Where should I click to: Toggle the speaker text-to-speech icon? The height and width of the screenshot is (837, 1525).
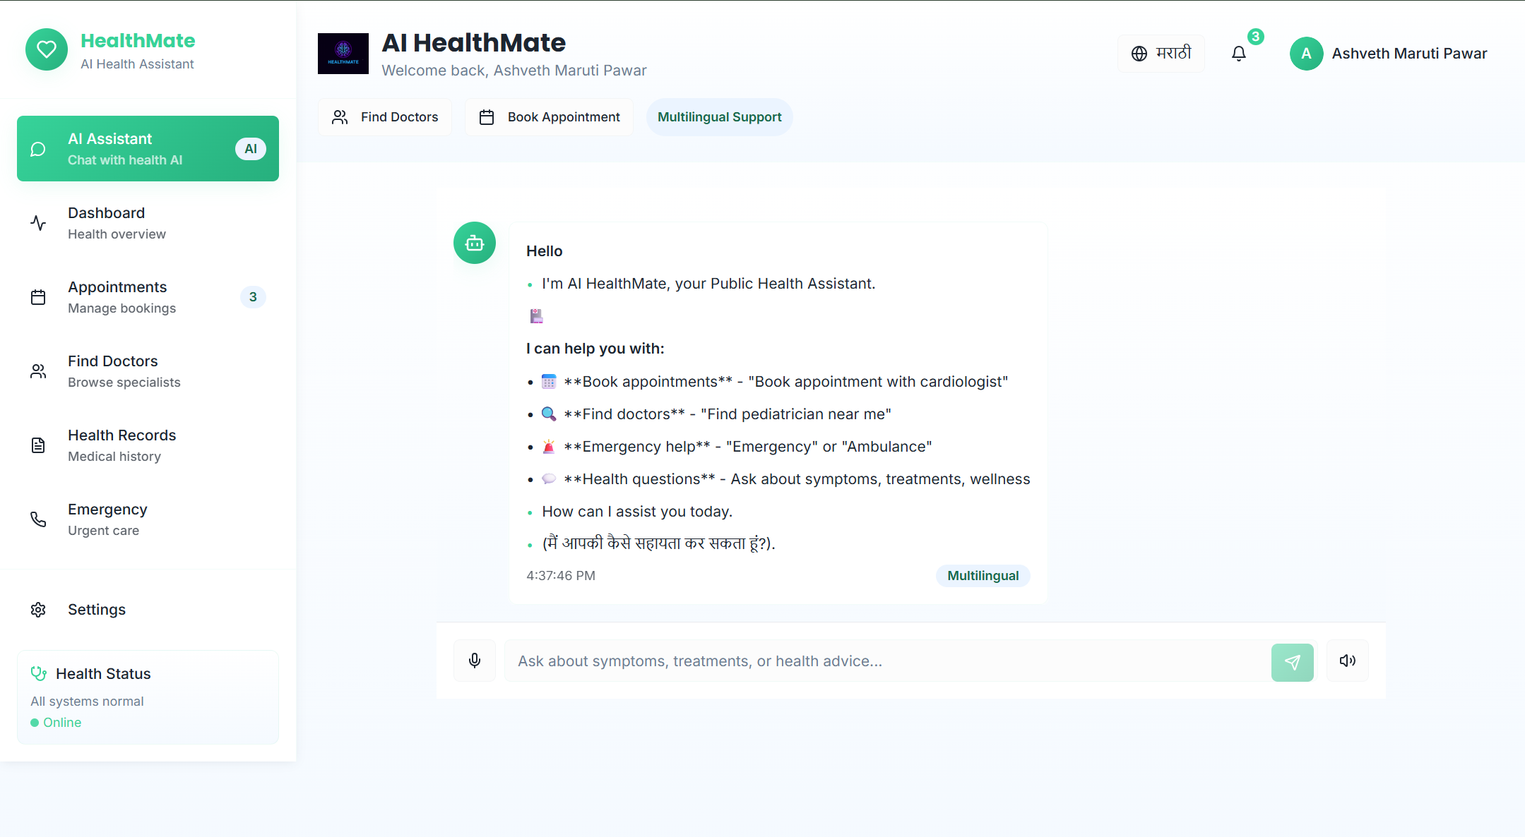coord(1347,661)
